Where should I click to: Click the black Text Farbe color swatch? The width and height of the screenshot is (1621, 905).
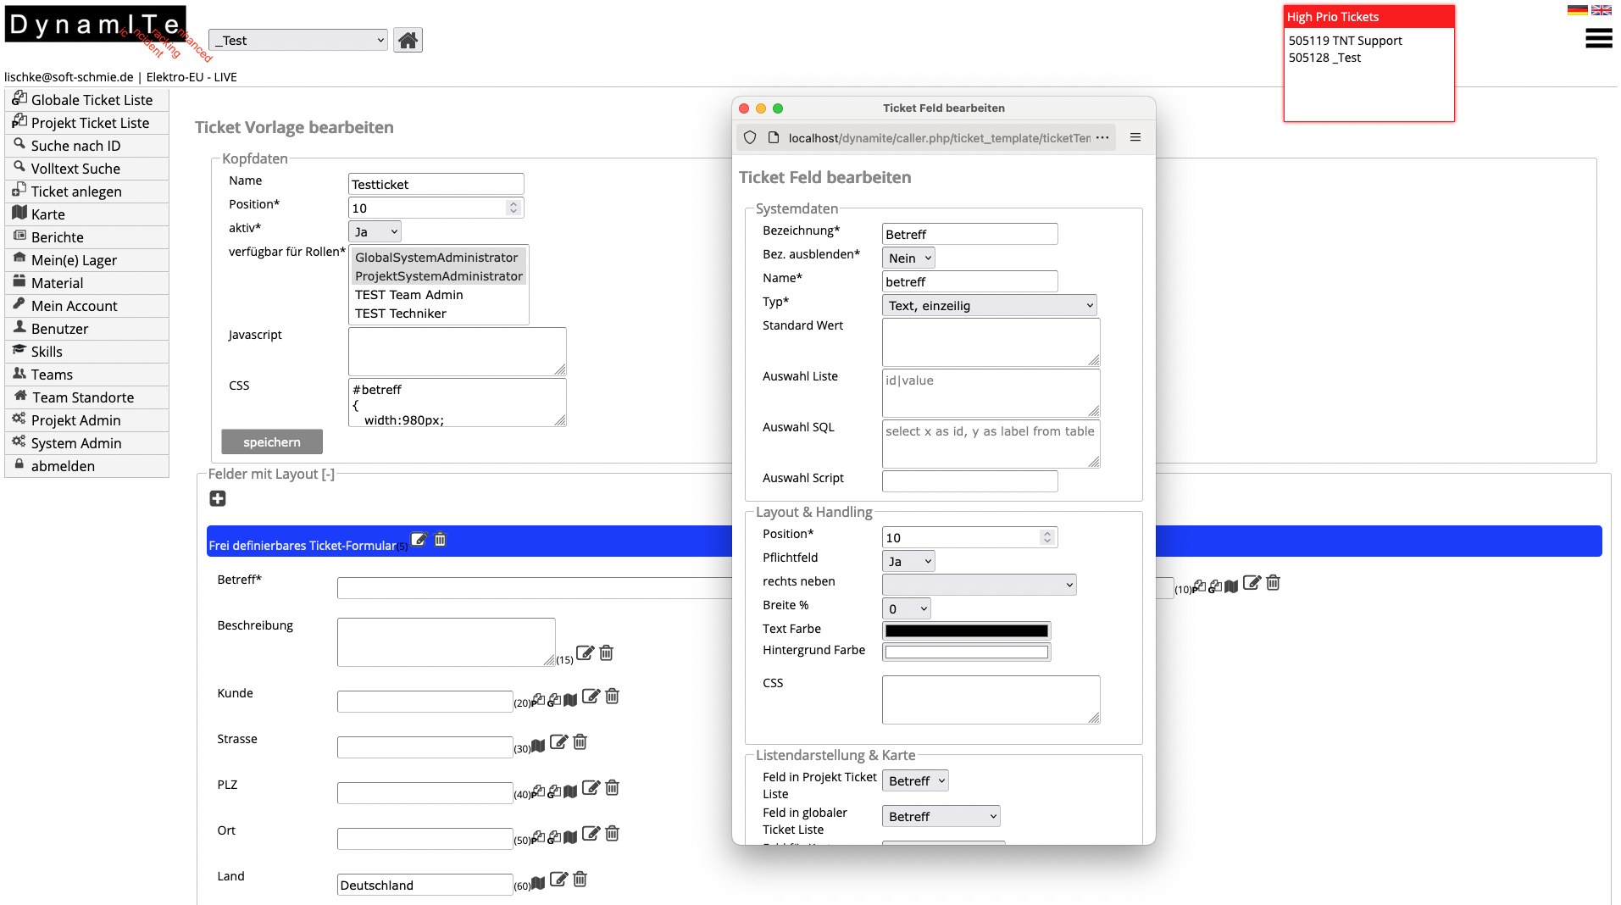pyautogui.click(x=965, y=630)
